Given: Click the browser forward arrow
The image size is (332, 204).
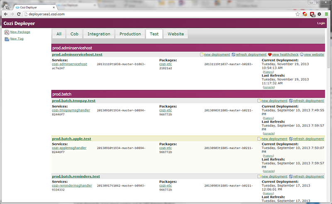Looking at the screenshot, I should pos(12,14).
